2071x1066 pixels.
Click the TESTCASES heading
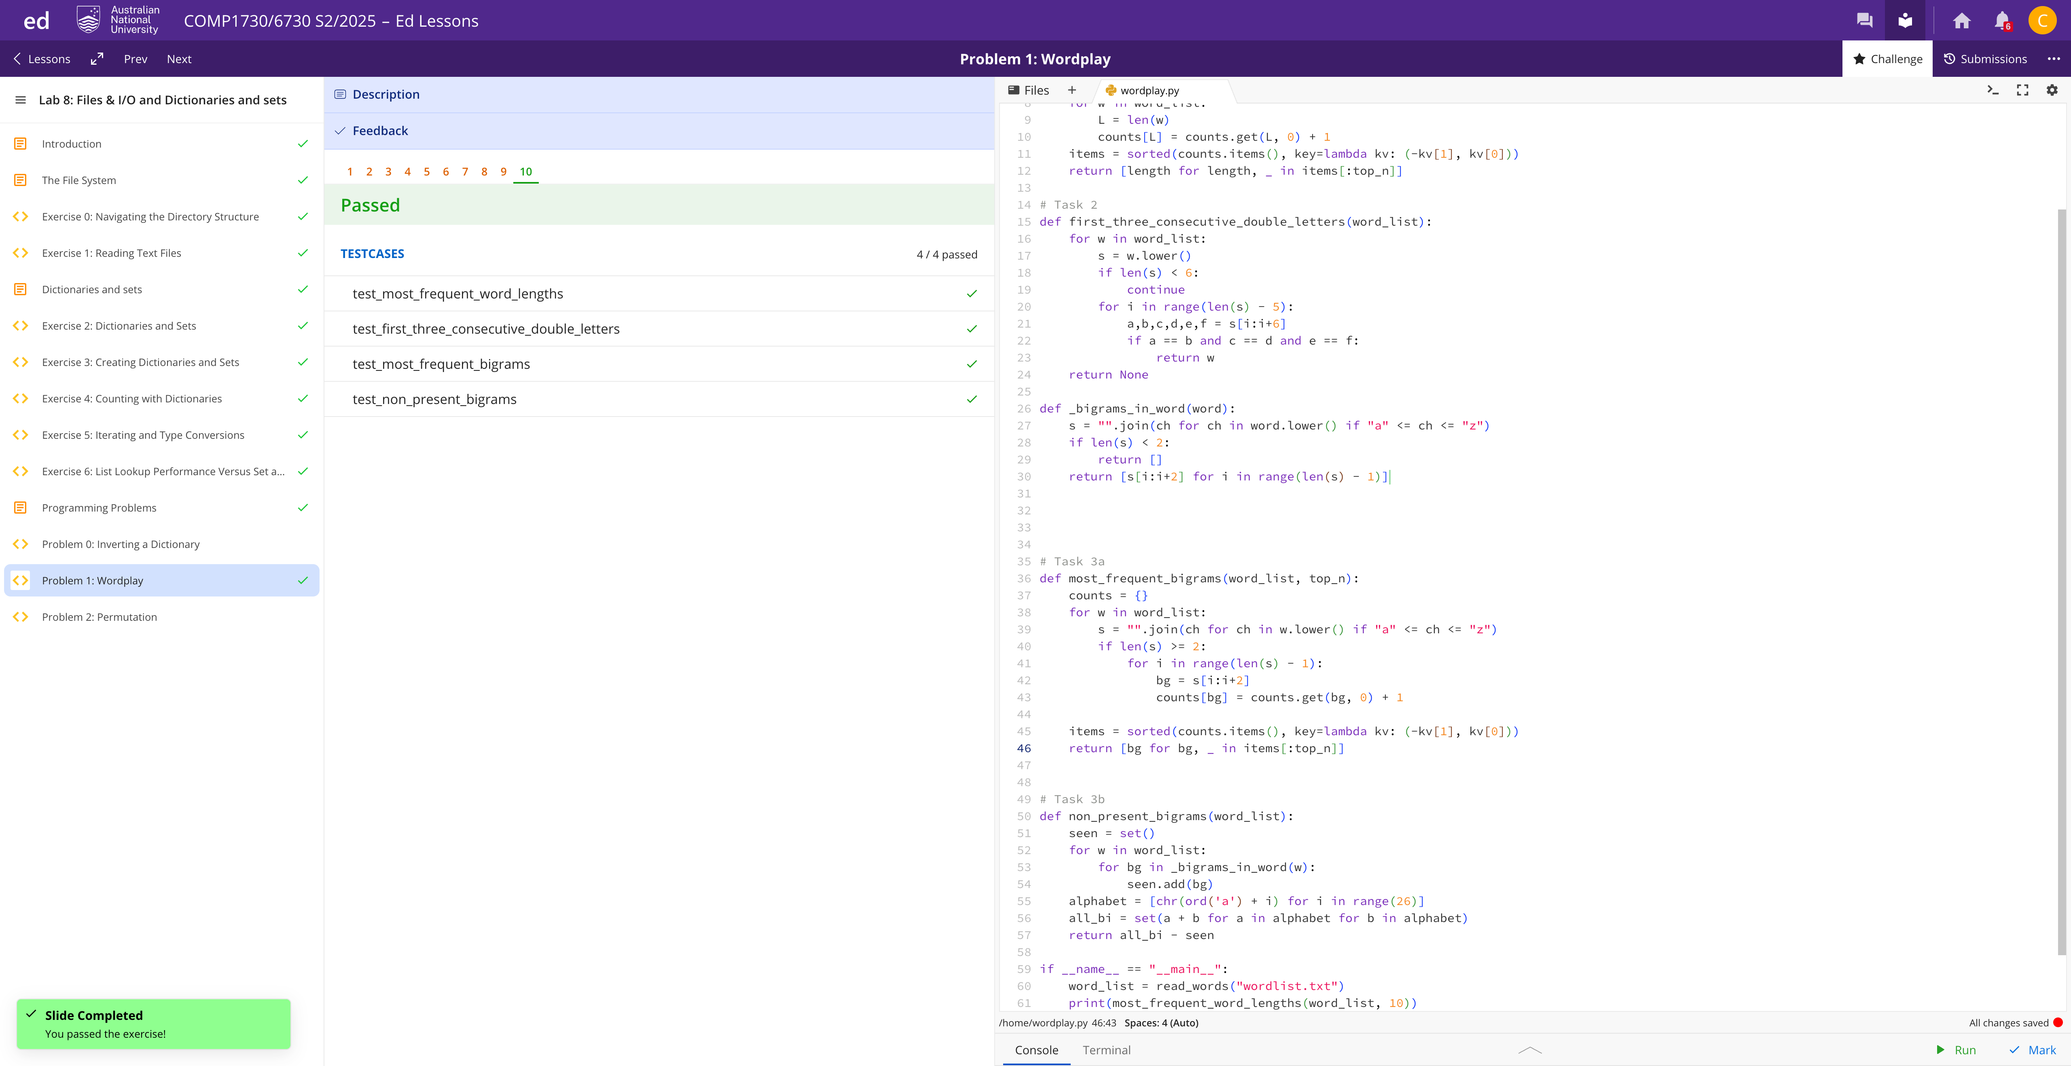[372, 254]
